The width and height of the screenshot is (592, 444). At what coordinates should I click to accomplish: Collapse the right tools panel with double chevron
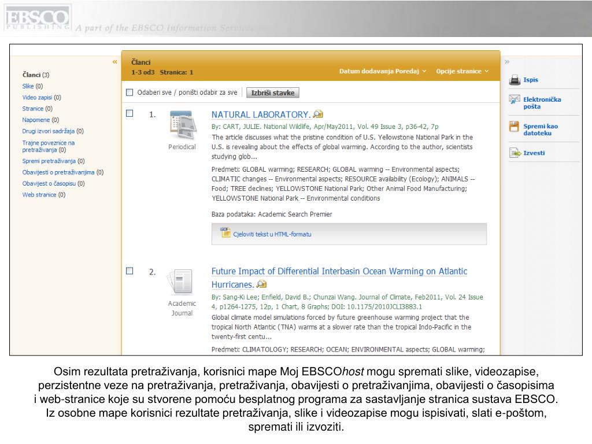[x=507, y=61]
